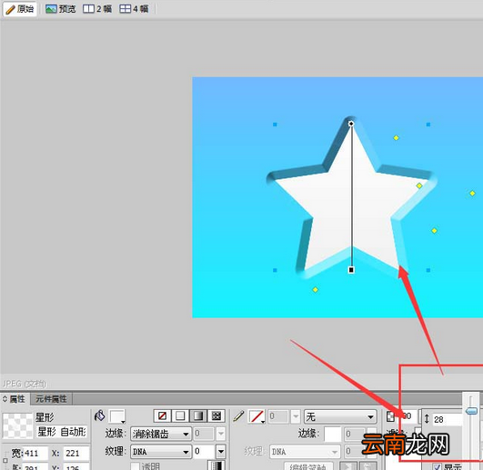The width and height of the screenshot is (483, 470).
Task: Choose the gradient fill icon
Action: [x=198, y=416]
